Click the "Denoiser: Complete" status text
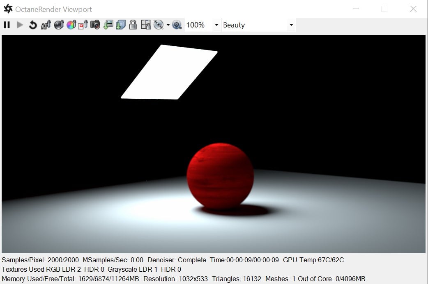The image size is (428, 284). pyautogui.click(x=177, y=260)
